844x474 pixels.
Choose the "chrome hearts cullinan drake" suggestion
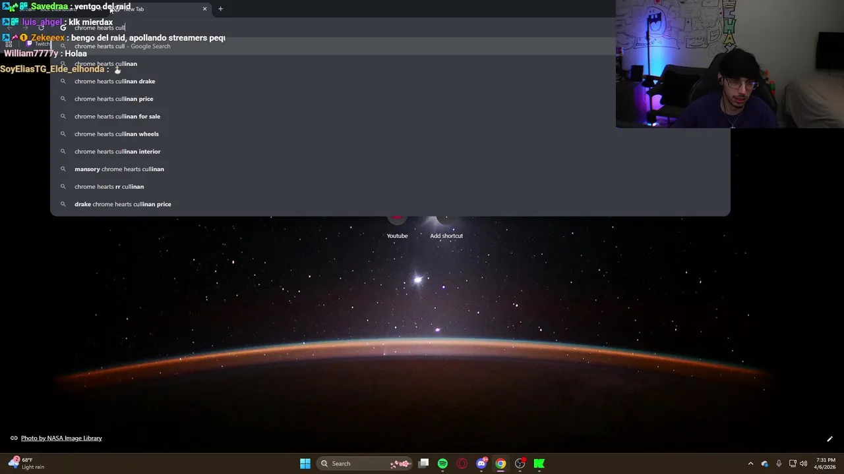(390, 81)
